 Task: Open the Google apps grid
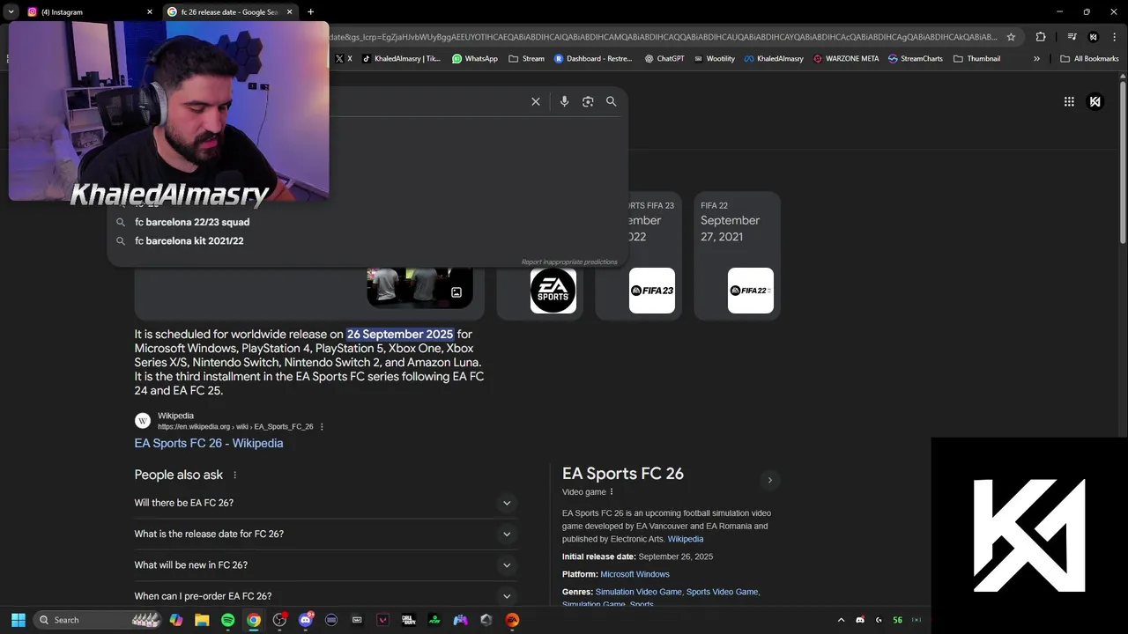click(1069, 101)
